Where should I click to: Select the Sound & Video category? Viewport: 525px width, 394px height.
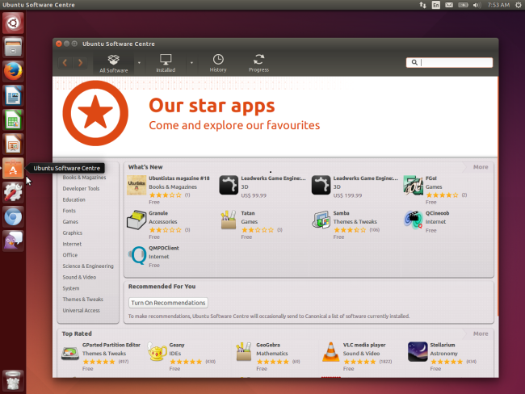point(78,277)
